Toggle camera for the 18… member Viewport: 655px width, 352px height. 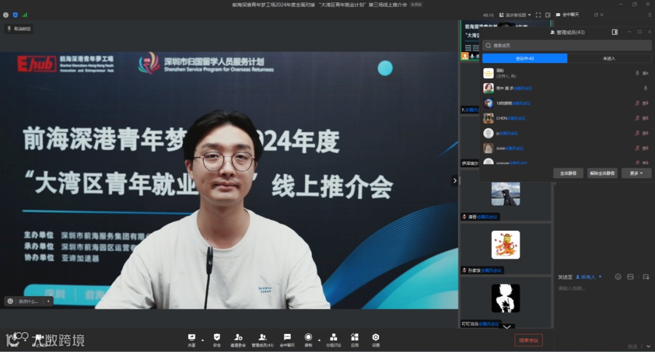645,103
